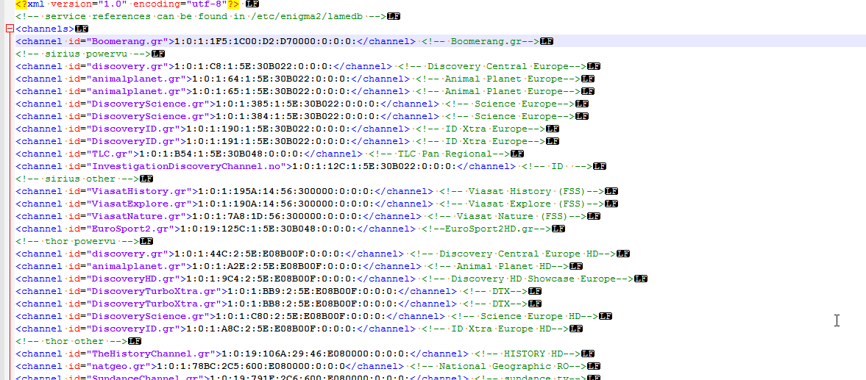The image size is (866, 380).
Task: Click the opening channels tag
Action: point(45,29)
